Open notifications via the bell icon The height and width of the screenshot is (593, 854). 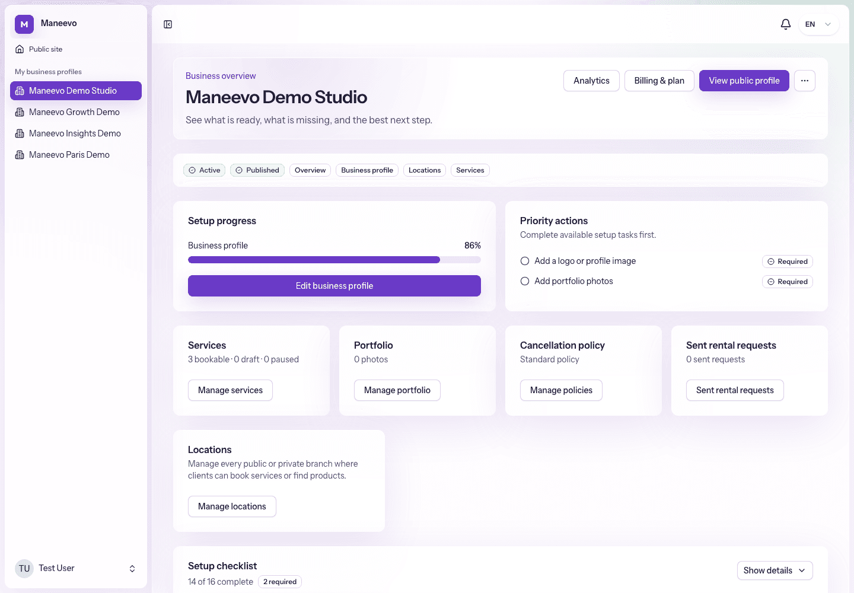786,24
